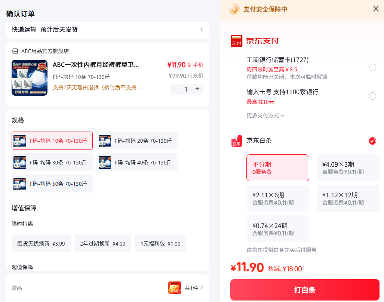Choose ¥1.12×12 installment plan
This screenshot has width=384, height=302.
(348, 198)
